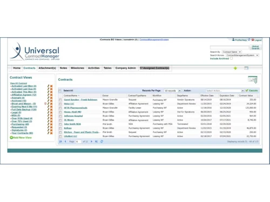Tick checkbox for Jefferson Hospital row

(x=60, y=116)
